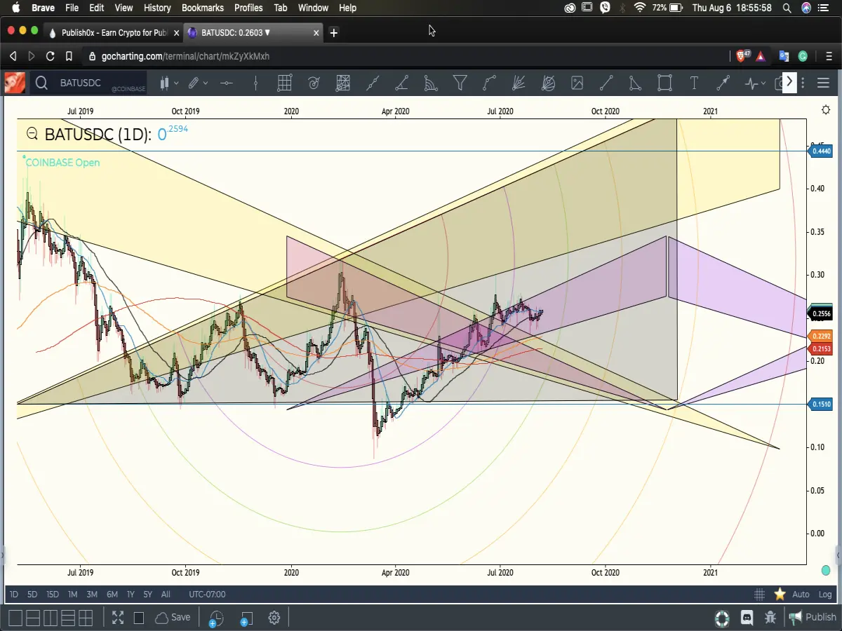The image size is (842, 631).
Task: Open the View menu
Action: [x=123, y=8]
